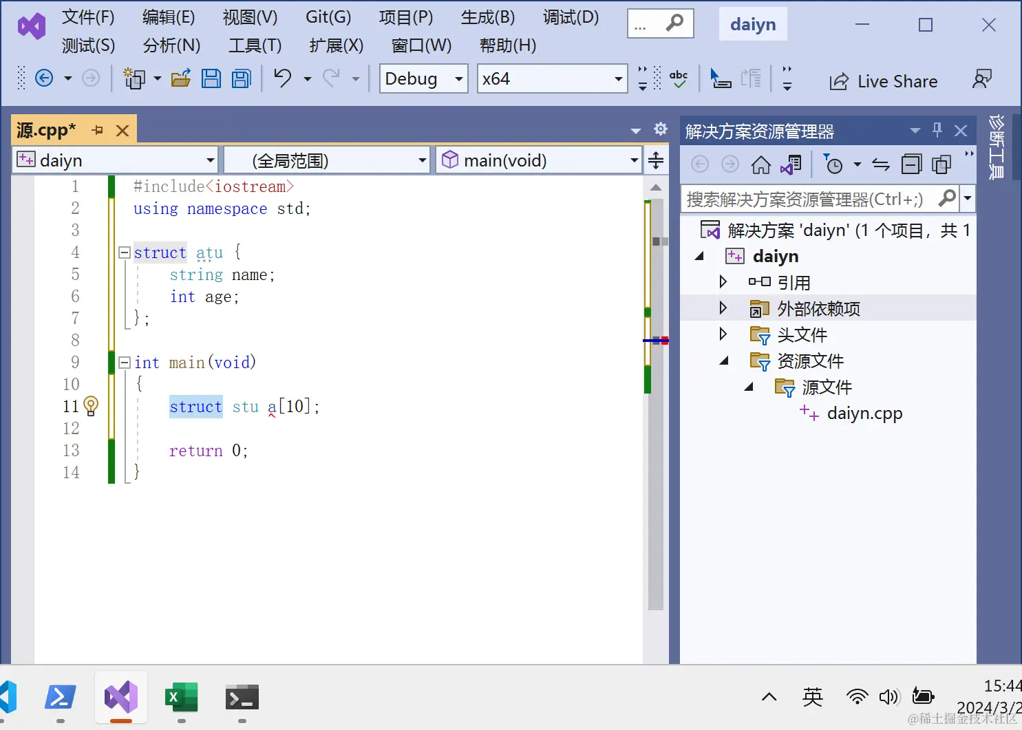The height and width of the screenshot is (730, 1022).
Task: Open the undo history dropdown arrow
Action: pyautogui.click(x=307, y=78)
